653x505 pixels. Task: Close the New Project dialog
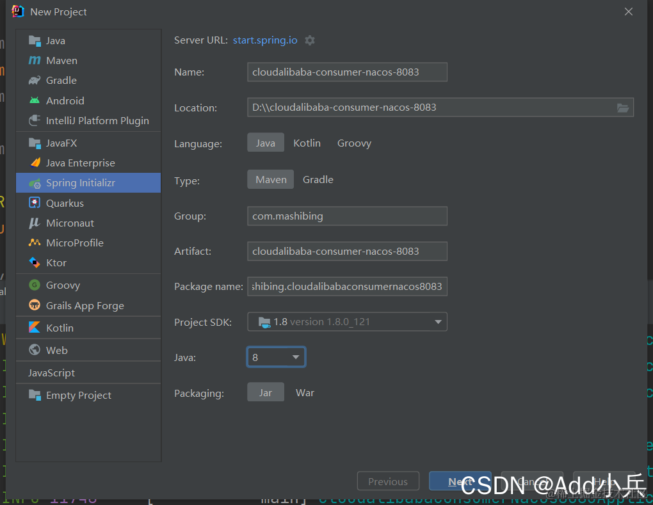(x=629, y=12)
